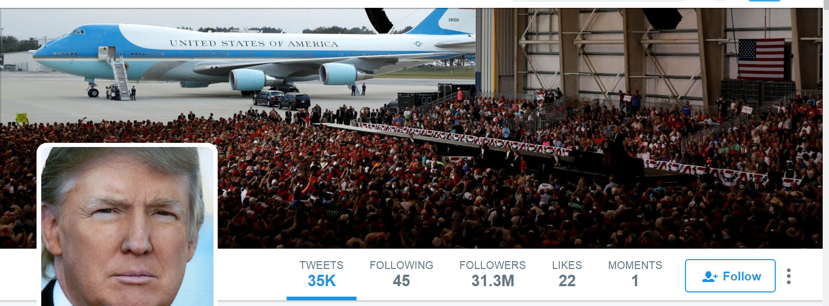829x306 pixels.
Task: Click the person-plus icon inside Follow button
Action: tap(710, 277)
